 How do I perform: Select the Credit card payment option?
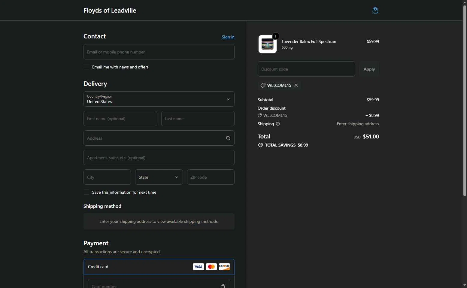(159, 267)
